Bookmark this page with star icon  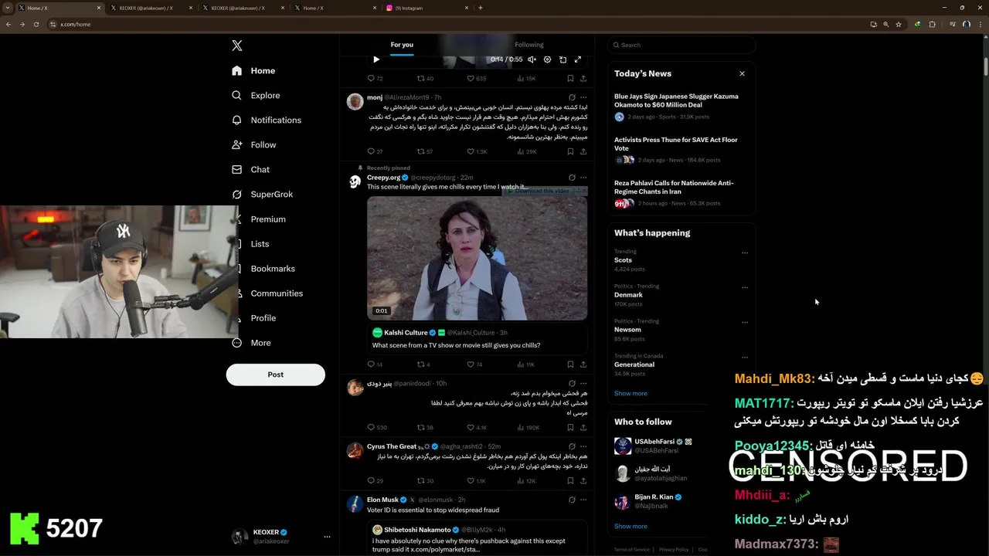click(x=899, y=24)
